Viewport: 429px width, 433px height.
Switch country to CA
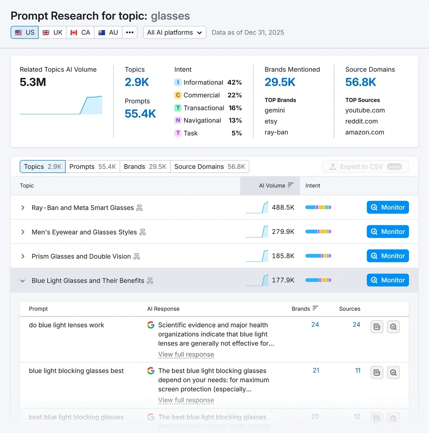click(80, 32)
